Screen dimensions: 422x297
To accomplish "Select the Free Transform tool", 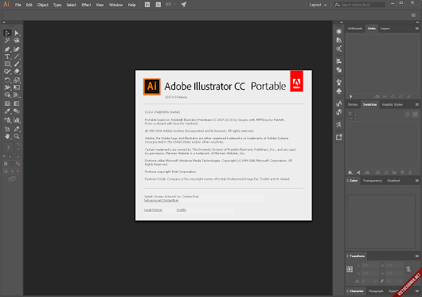I will [x=17, y=88].
